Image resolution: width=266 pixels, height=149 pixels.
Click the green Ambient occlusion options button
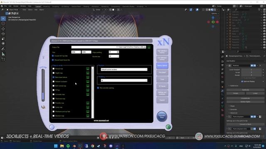(88, 82)
